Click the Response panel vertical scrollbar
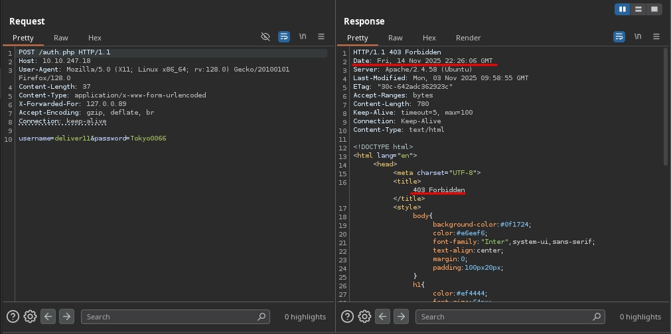Viewport: 671px width, 334px height. click(666, 106)
